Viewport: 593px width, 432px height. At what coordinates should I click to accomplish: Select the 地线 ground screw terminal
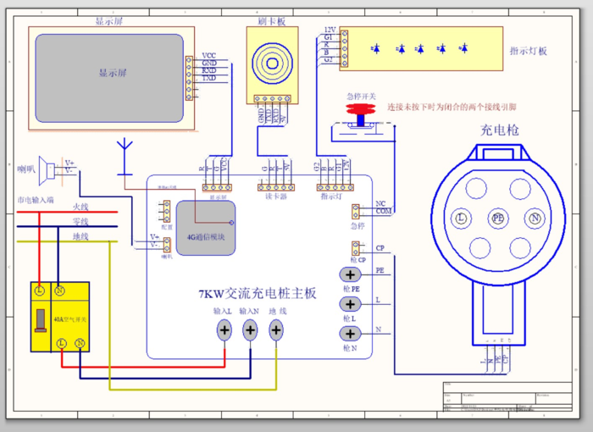[x=276, y=330]
